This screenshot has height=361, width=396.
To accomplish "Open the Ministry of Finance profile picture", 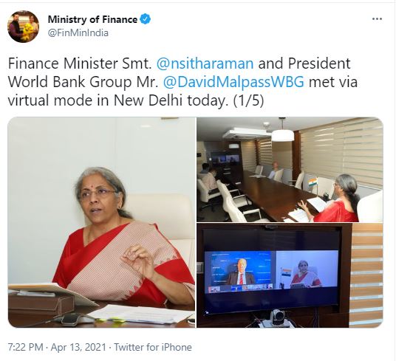I will coord(23,27).
